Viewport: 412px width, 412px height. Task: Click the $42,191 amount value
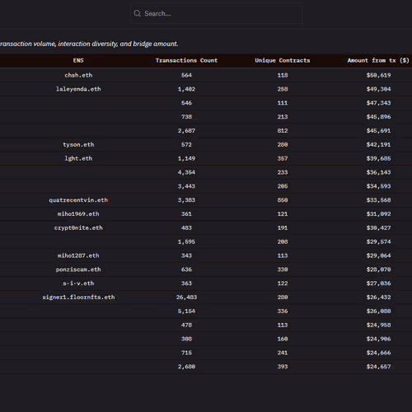point(378,144)
